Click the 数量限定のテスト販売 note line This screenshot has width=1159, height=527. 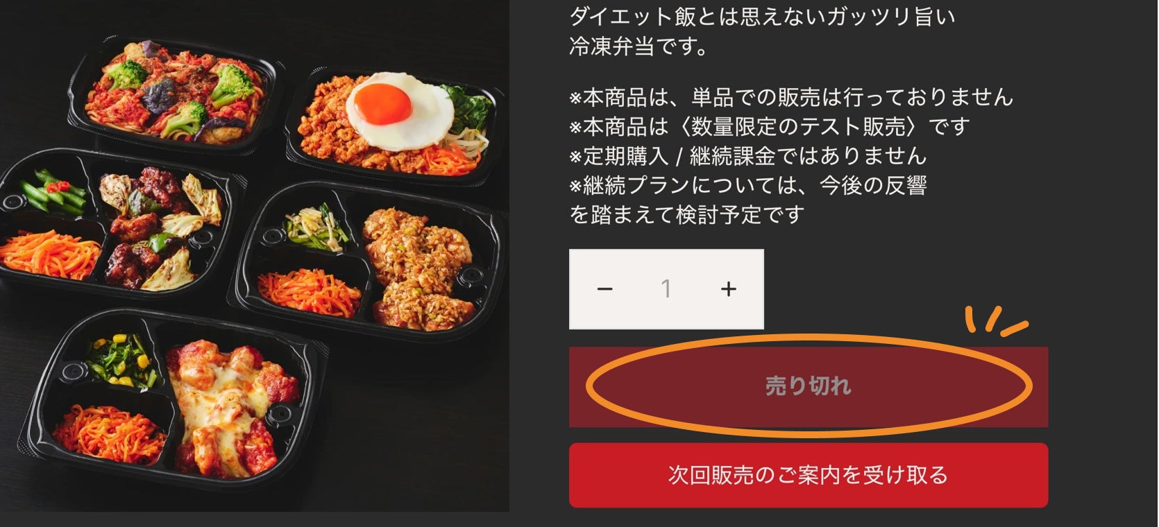769,126
